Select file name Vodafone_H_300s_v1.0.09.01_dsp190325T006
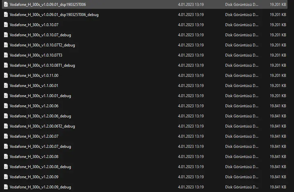Screen dimensions: 294x192 [48, 5]
